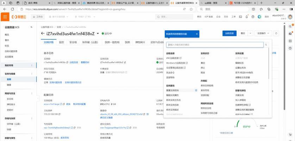Open right rail search icon
This screenshot has width=295, height=141.
290,26
